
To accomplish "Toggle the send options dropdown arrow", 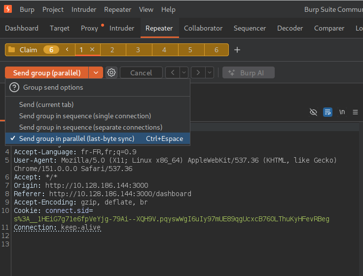I will point(96,72).
